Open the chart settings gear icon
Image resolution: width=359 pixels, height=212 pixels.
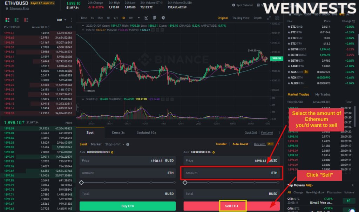(163, 18)
